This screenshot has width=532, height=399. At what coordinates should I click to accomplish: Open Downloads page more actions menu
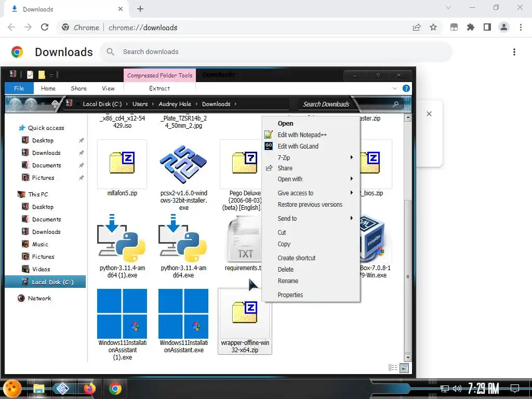pos(514,52)
